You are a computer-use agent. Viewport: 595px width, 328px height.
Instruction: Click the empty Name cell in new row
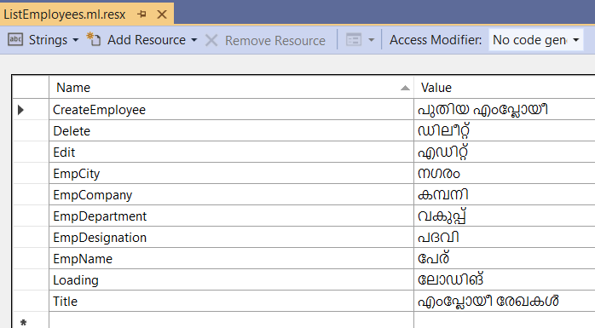pos(231,320)
